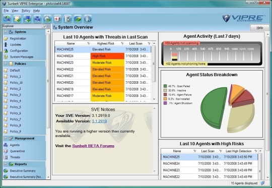This screenshot has height=188, width=272.
Task: Click the orange Not Installed legend swatch
Action: [165, 99]
